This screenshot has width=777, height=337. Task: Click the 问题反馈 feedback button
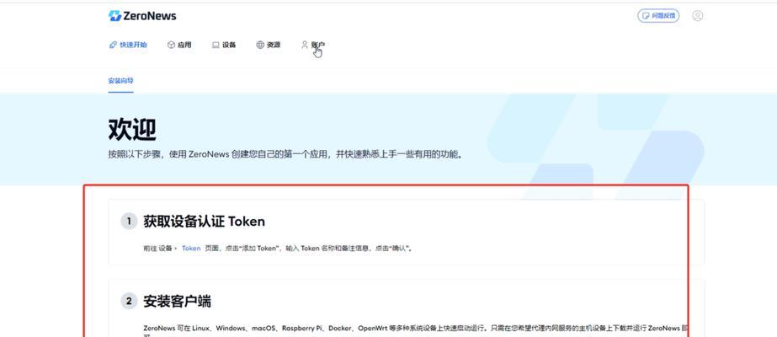coord(658,16)
